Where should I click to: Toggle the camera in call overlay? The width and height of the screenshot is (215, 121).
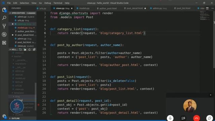pos(183,118)
